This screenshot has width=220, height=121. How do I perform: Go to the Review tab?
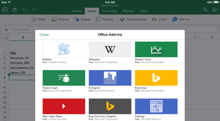tap(129, 11)
